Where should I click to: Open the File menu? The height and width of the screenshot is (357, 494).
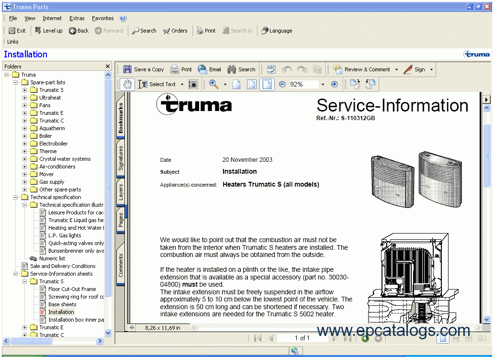13,18
